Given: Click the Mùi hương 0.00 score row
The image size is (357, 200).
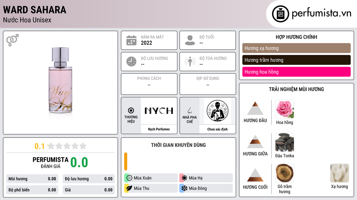Looking at the screenshot, I should point(32,179).
